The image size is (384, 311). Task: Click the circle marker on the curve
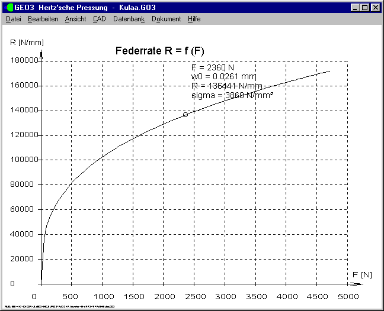click(x=185, y=114)
